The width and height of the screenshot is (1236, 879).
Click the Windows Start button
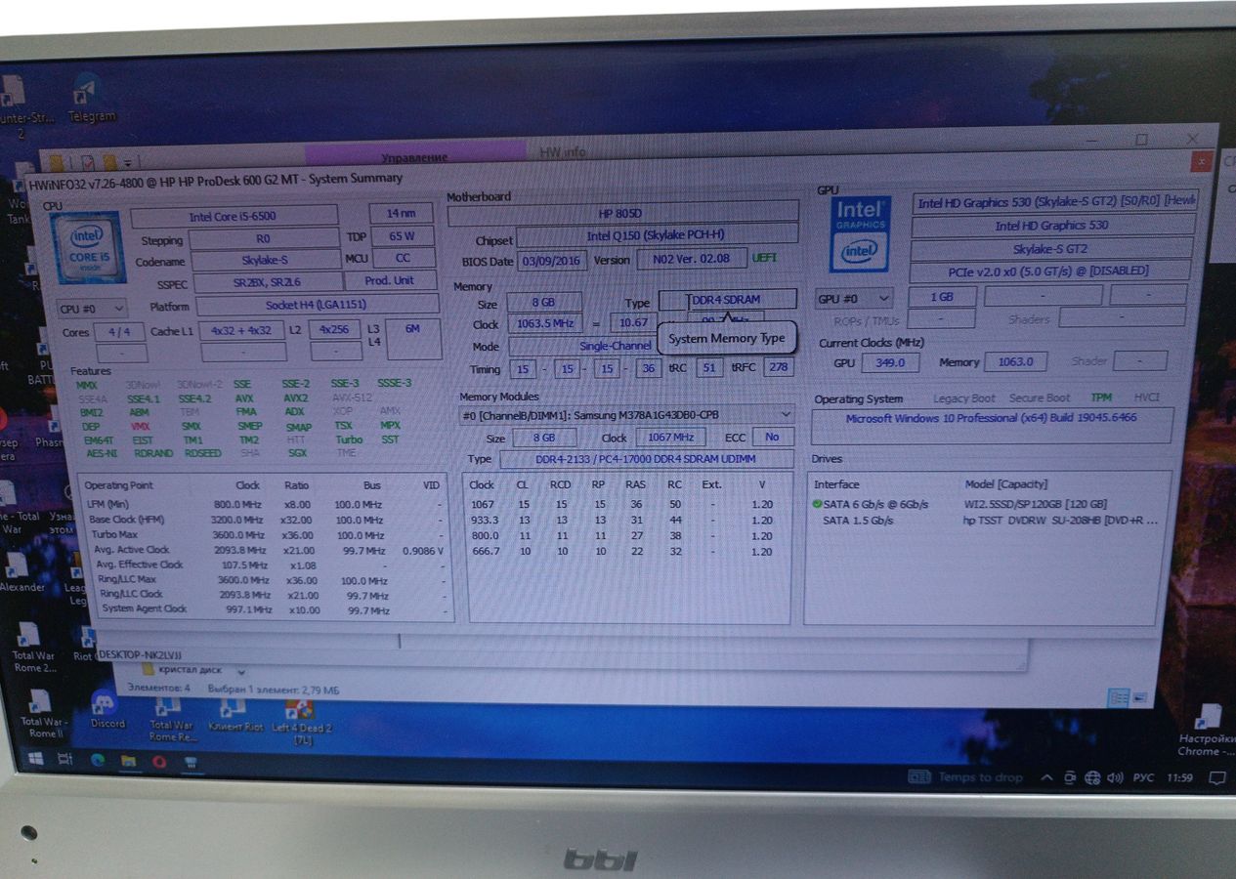click(34, 759)
